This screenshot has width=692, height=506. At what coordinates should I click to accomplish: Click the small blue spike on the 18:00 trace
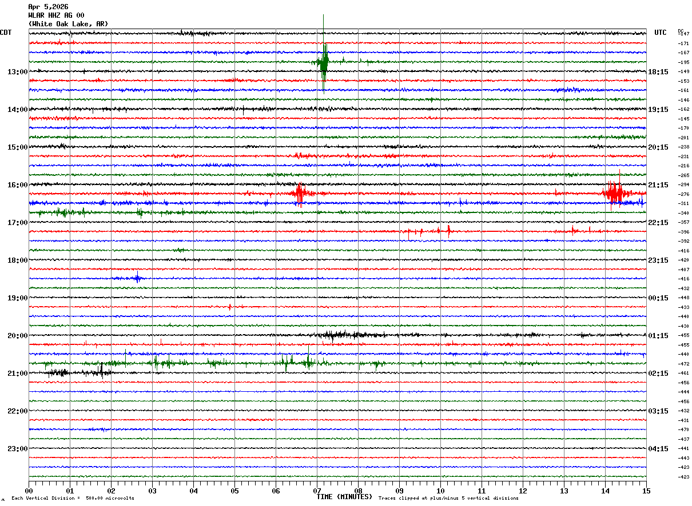[137, 278]
